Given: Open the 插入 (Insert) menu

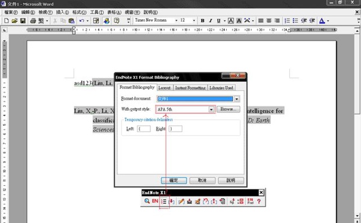Looking at the screenshot, I should point(63,12).
